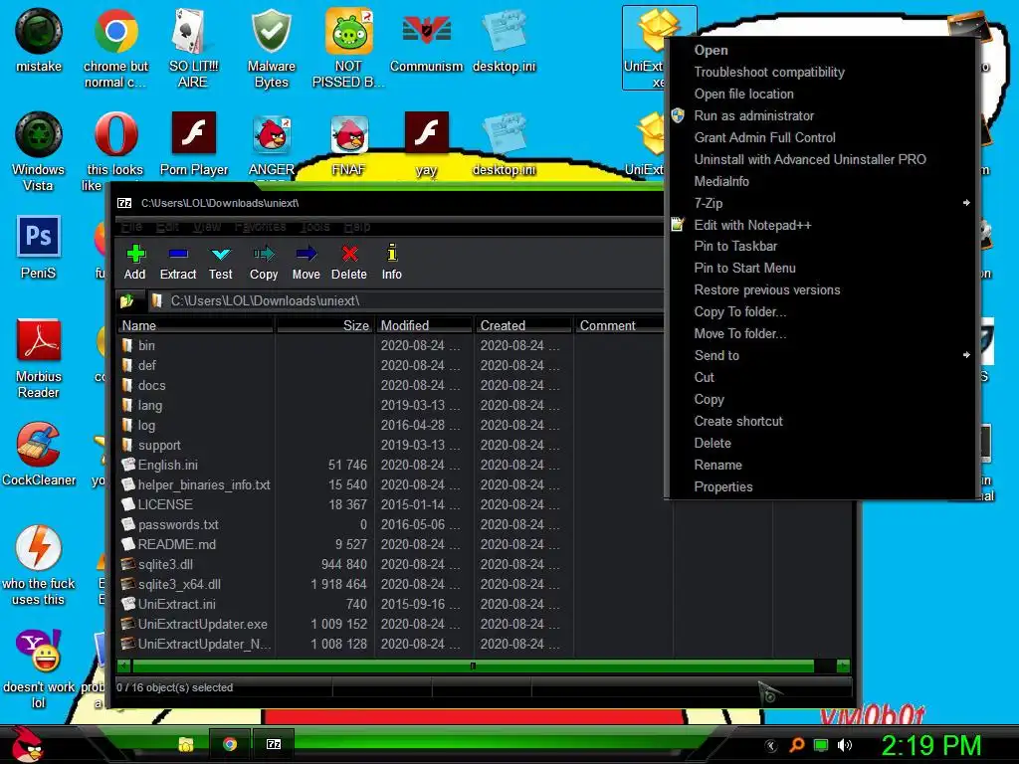Sort by the Modified column header
Image resolution: width=1019 pixels, height=764 pixels.
pos(424,325)
